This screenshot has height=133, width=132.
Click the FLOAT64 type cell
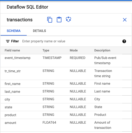click(x=49, y=123)
